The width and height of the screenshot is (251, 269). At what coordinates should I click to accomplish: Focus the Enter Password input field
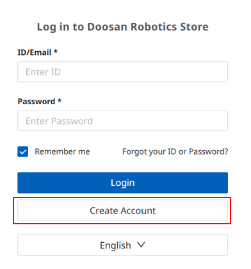(x=122, y=121)
